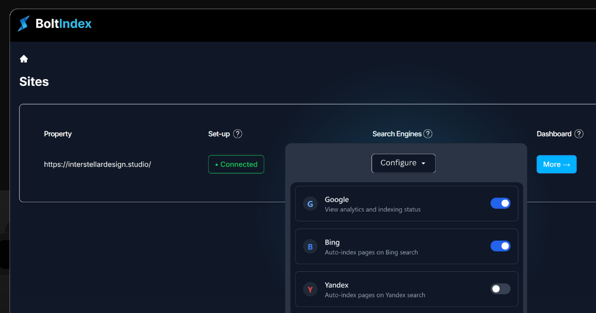596x313 pixels.
Task: Select the Yandex engine row title
Action: point(337,285)
